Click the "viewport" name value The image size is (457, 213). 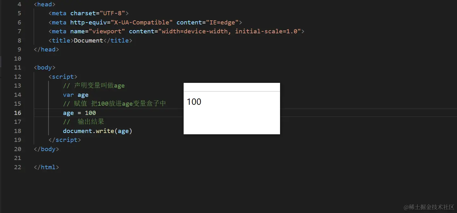pos(107,31)
